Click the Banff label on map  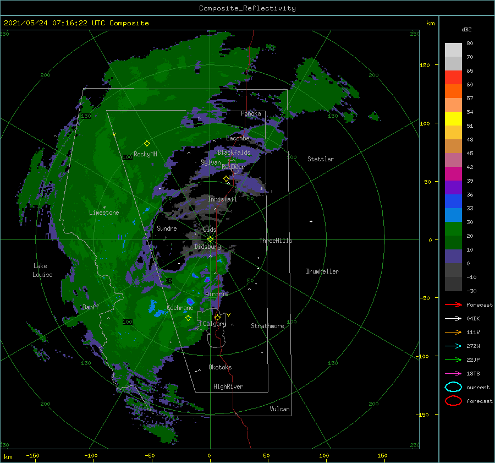(91, 307)
